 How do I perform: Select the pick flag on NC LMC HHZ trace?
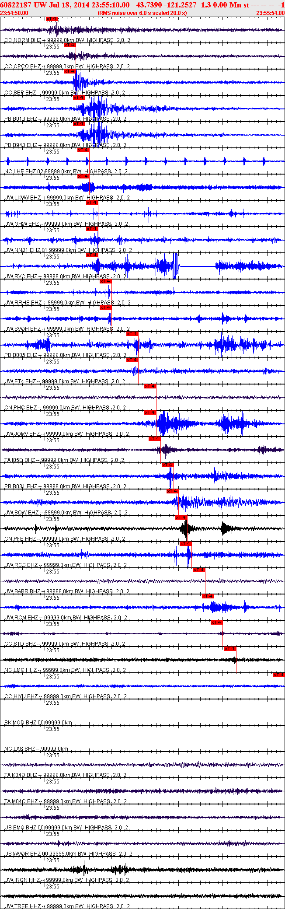(230, 649)
